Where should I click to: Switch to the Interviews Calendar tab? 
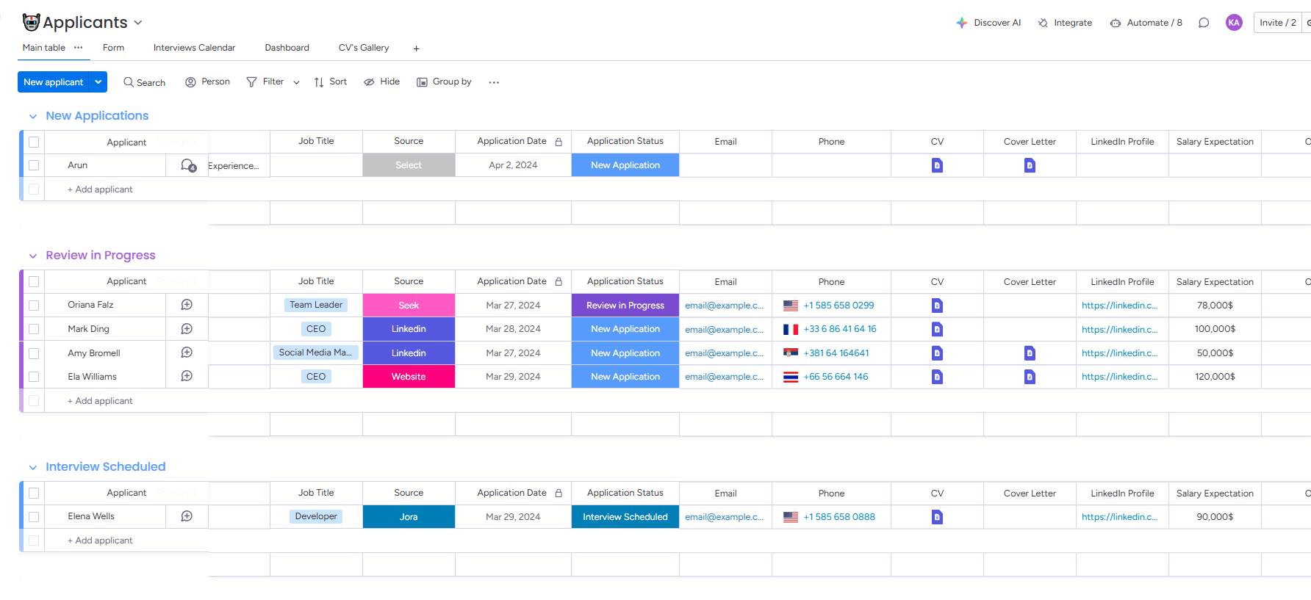[x=194, y=48]
